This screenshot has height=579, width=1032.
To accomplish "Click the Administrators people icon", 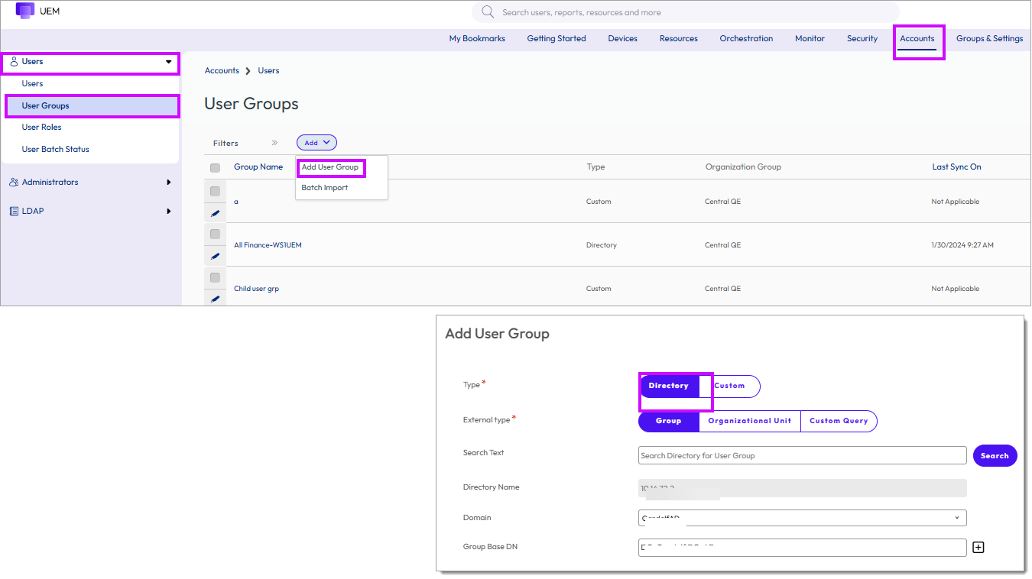I will point(14,182).
